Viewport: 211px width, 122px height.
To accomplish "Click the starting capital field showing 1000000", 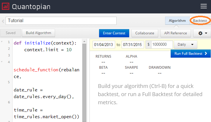I will pos(162,45).
